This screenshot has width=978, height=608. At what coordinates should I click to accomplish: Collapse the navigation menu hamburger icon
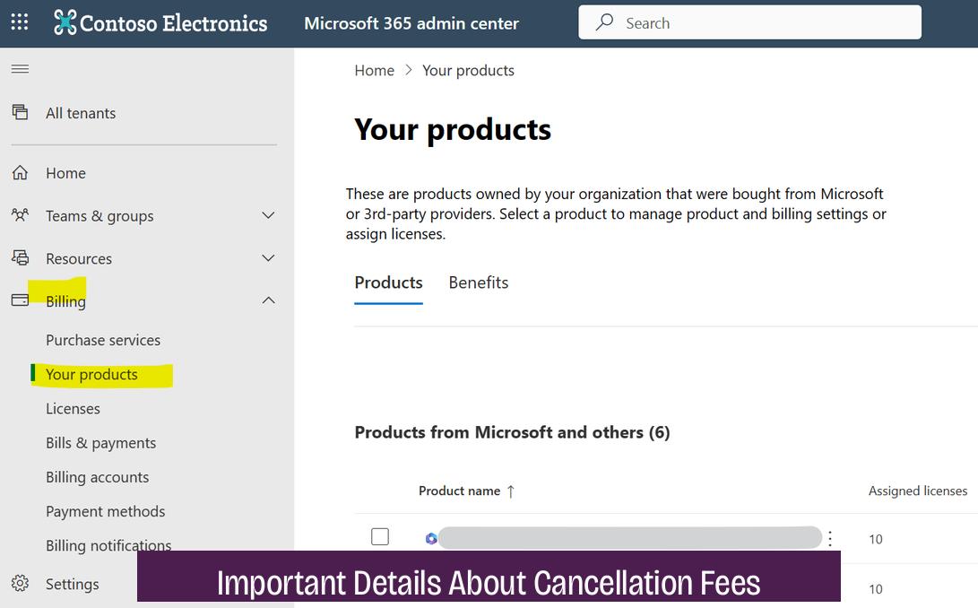click(20, 69)
